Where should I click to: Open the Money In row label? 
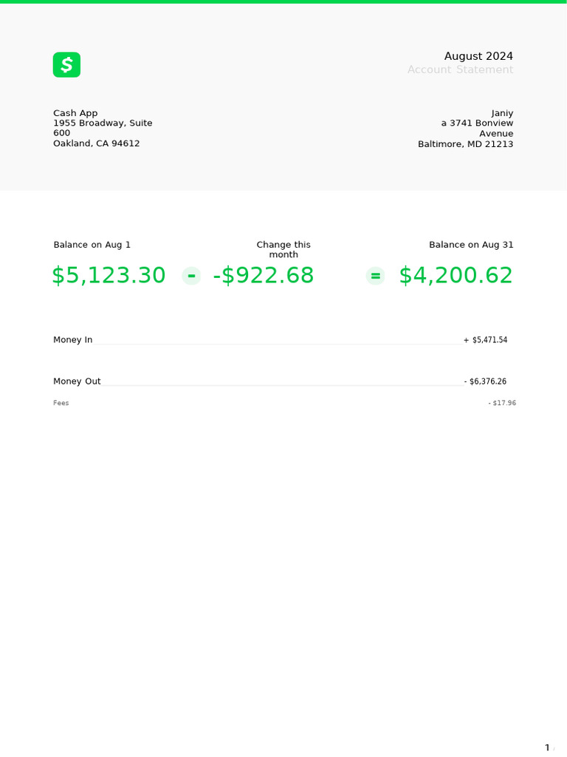pos(73,340)
